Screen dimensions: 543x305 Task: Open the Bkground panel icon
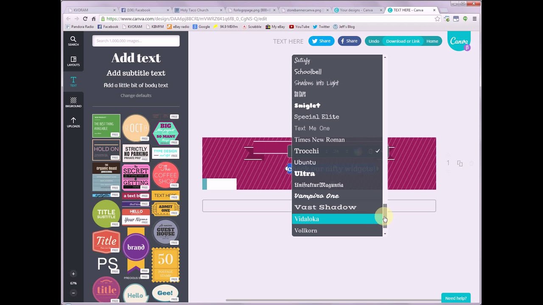(73, 102)
